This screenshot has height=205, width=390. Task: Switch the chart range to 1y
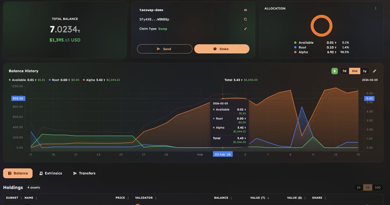[x=365, y=71]
